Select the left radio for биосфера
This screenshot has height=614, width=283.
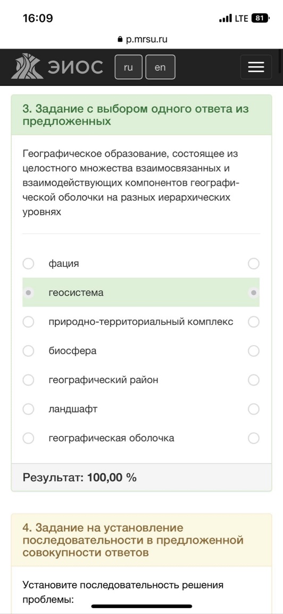click(x=28, y=351)
